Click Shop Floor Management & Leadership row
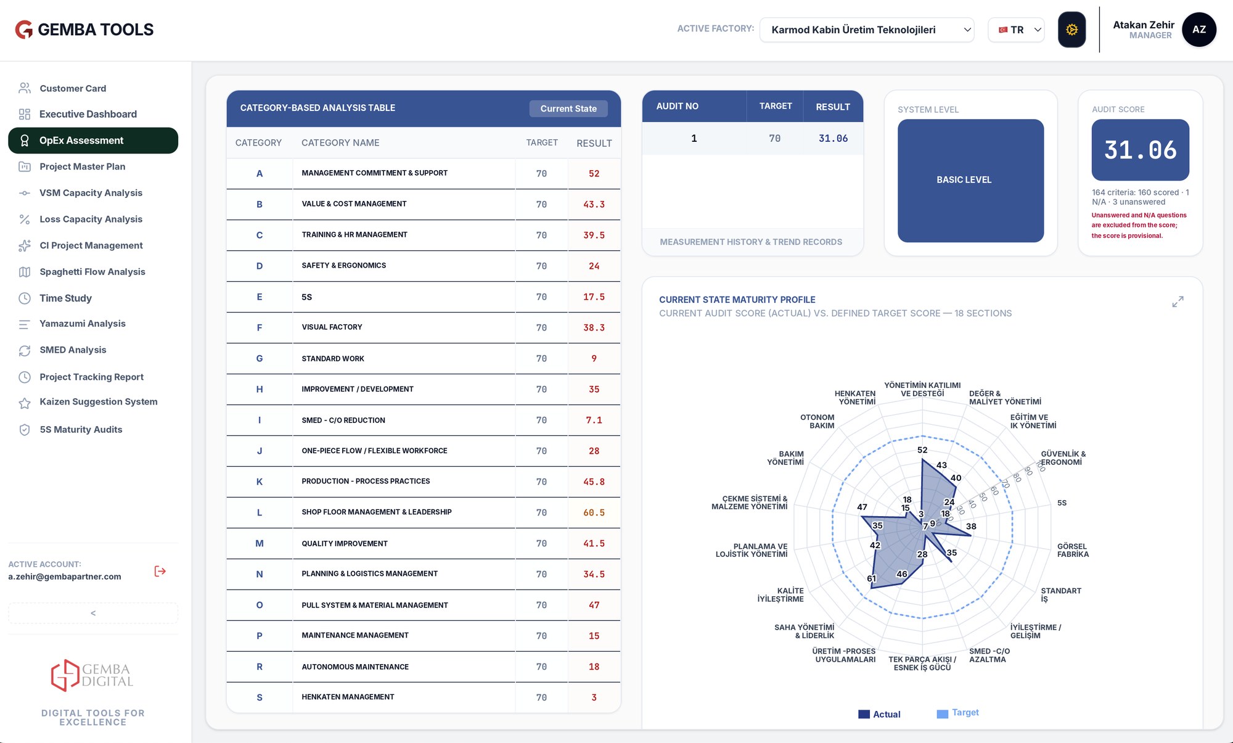Viewport: 1233px width, 743px height. pyautogui.click(x=424, y=512)
